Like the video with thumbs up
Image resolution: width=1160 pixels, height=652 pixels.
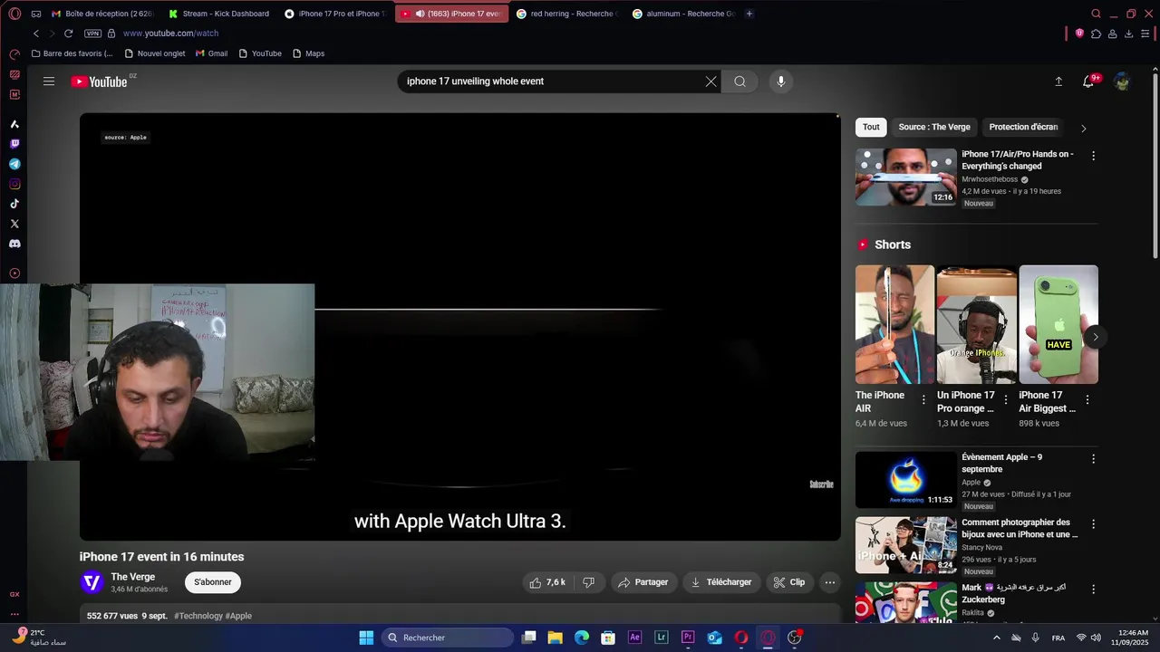tap(548, 582)
